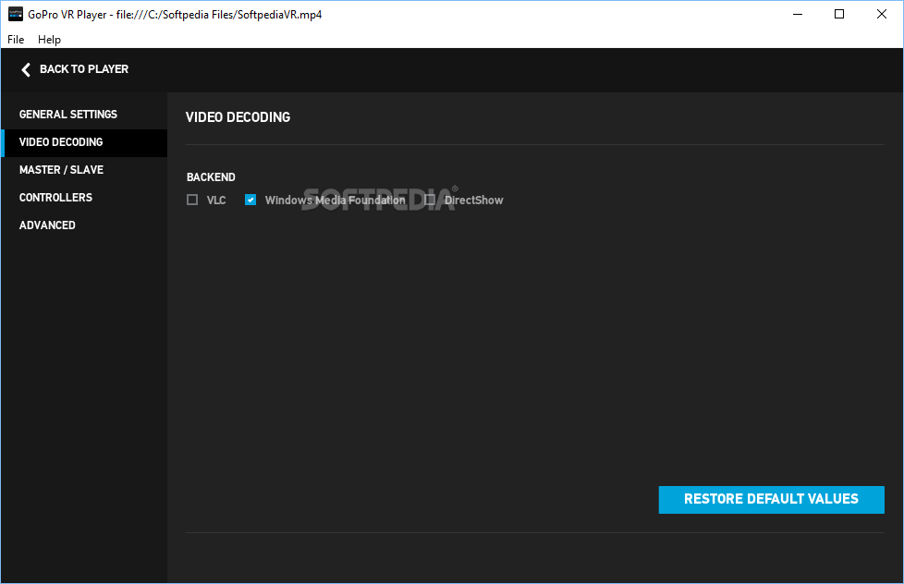Go to Master / Slave settings

tap(85, 170)
